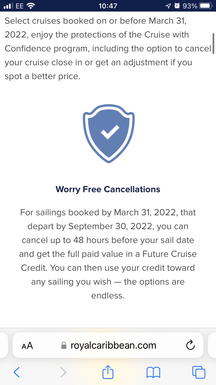The image size is (216, 385).
Task: Tap the Reload page icon
Action: pyautogui.click(x=190, y=345)
